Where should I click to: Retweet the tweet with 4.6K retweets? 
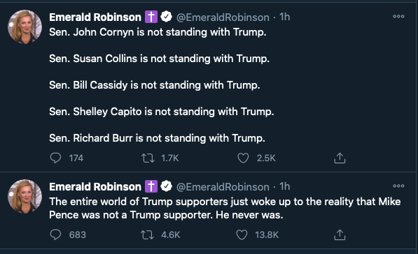click(148, 235)
